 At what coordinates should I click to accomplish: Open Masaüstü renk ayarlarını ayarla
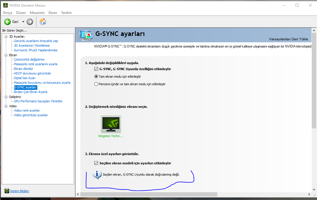36,64
